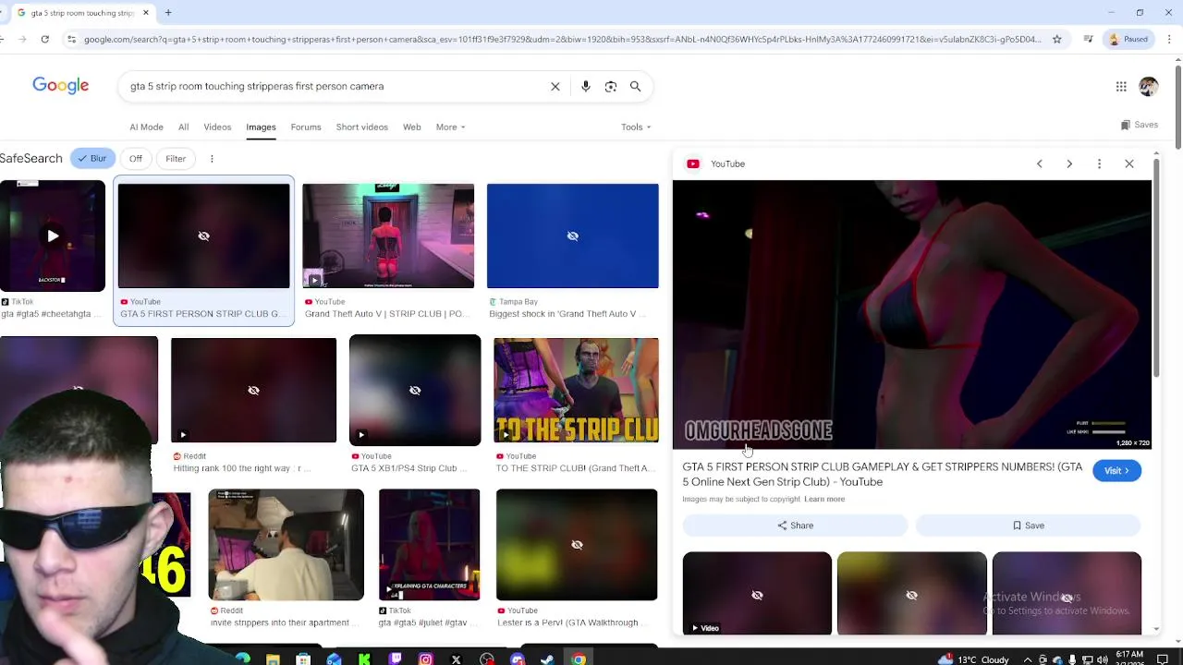
Task: Show next image in preview panel
Action: (x=1069, y=163)
